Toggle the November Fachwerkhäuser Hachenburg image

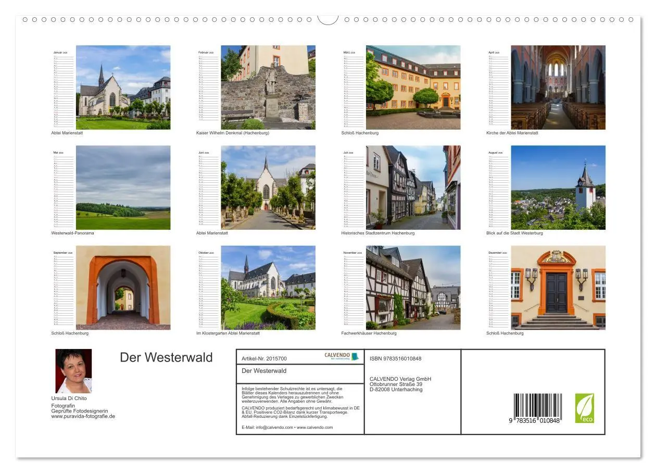click(x=412, y=286)
